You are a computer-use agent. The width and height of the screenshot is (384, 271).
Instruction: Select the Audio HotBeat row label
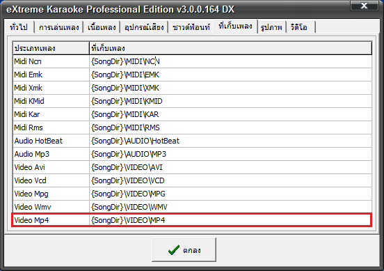tap(51, 141)
